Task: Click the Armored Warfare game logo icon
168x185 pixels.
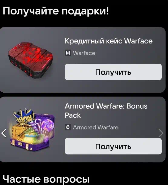Action: coord(68,127)
